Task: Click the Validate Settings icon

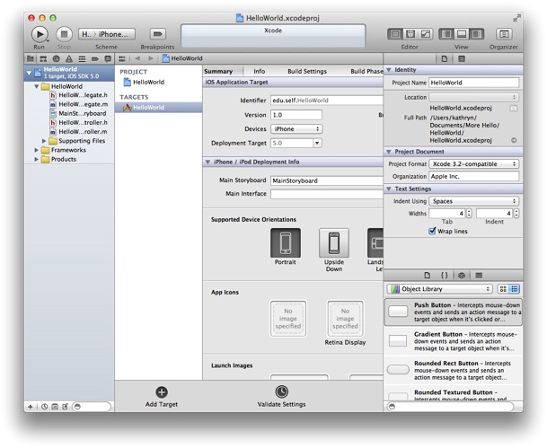Action: [282, 392]
